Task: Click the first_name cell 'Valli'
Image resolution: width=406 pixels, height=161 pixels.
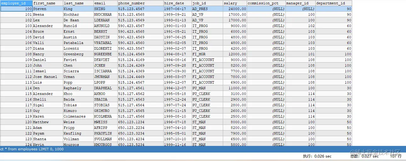Action: click(x=48, y=43)
